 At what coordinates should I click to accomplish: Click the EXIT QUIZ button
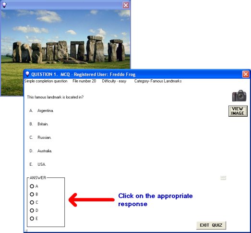pyautogui.click(x=211, y=225)
